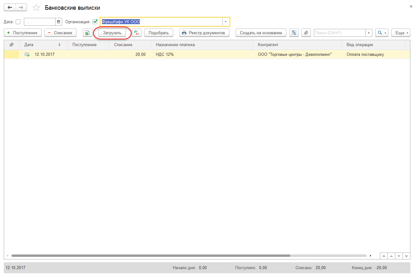Image resolution: width=416 pixels, height=277 pixels.
Task: Click the Оплата поставщику operation cell
Action: 373,55
